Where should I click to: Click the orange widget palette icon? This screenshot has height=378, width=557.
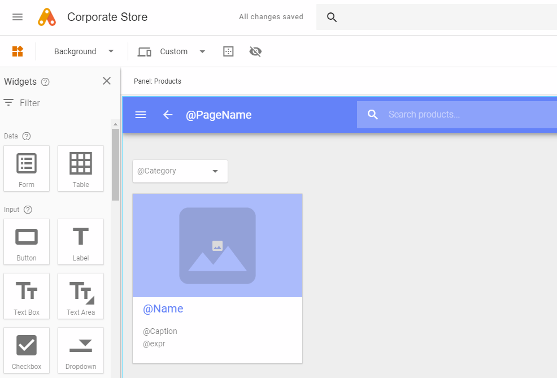pyautogui.click(x=17, y=51)
